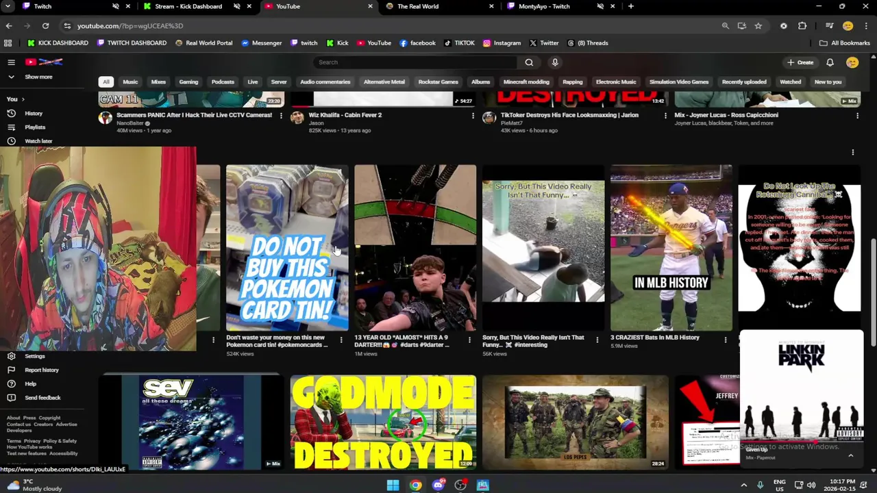Open the YouTube account avatar menu
The width and height of the screenshot is (877, 493).
tap(852, 62)
